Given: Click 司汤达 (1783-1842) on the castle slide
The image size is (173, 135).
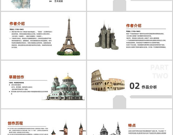Looking at the screenshot, I should 133,31.
